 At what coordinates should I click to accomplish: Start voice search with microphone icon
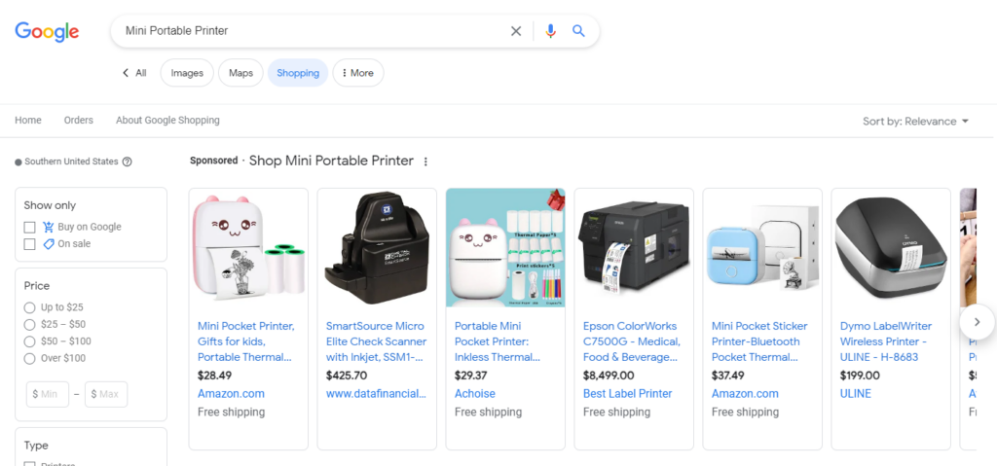pyautogui.click(x=551, y=31)
